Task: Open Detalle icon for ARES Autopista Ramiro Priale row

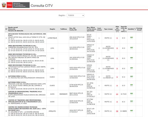Action: [x=131, y=58]
